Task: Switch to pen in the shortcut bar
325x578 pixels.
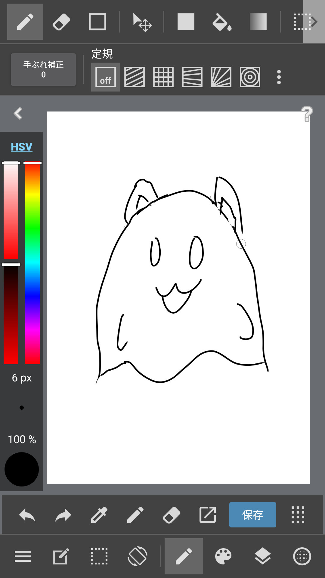Action: pyautogui.click(x=135, y=515)
